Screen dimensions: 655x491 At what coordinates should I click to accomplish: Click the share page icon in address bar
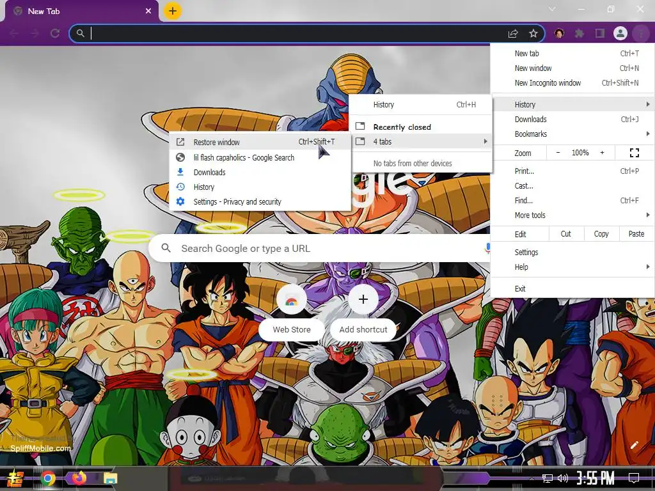tap(513, 33)
